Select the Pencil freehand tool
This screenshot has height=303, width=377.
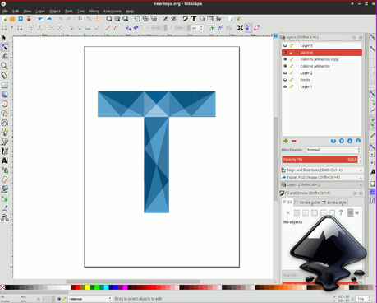click(x=4, y=133)
